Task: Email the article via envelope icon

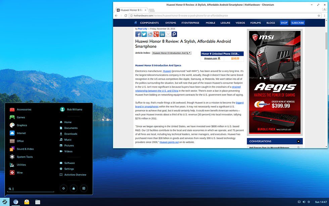Action: (168, 34)
